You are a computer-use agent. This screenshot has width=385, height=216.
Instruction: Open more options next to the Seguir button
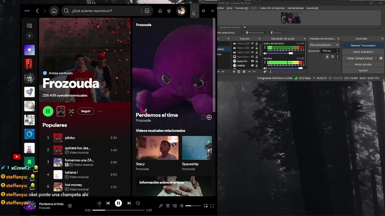click(x=100, y=111)
